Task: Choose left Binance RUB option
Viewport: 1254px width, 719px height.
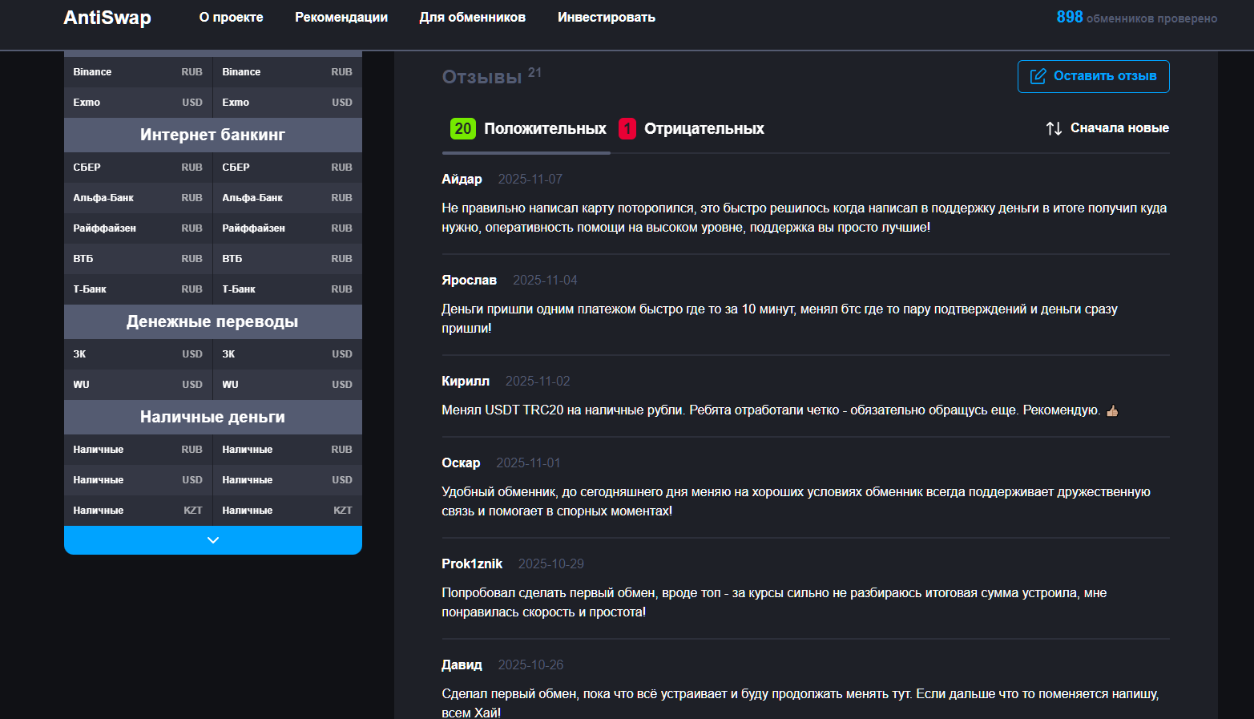Action: [x=138, y=72]
